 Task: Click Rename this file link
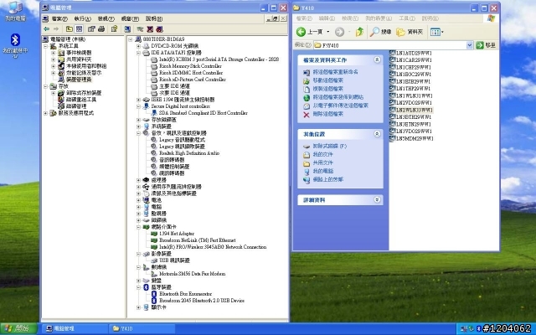[x=335, y=72]
